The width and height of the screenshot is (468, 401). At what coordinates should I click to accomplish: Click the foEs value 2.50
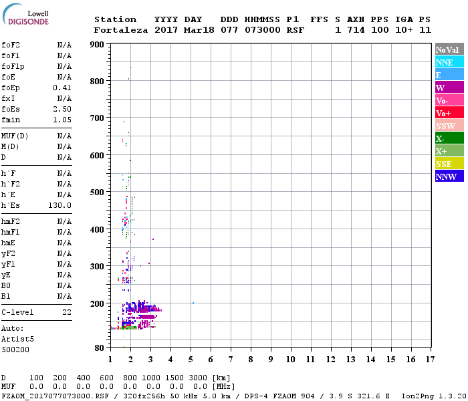(x=62, y=109)
